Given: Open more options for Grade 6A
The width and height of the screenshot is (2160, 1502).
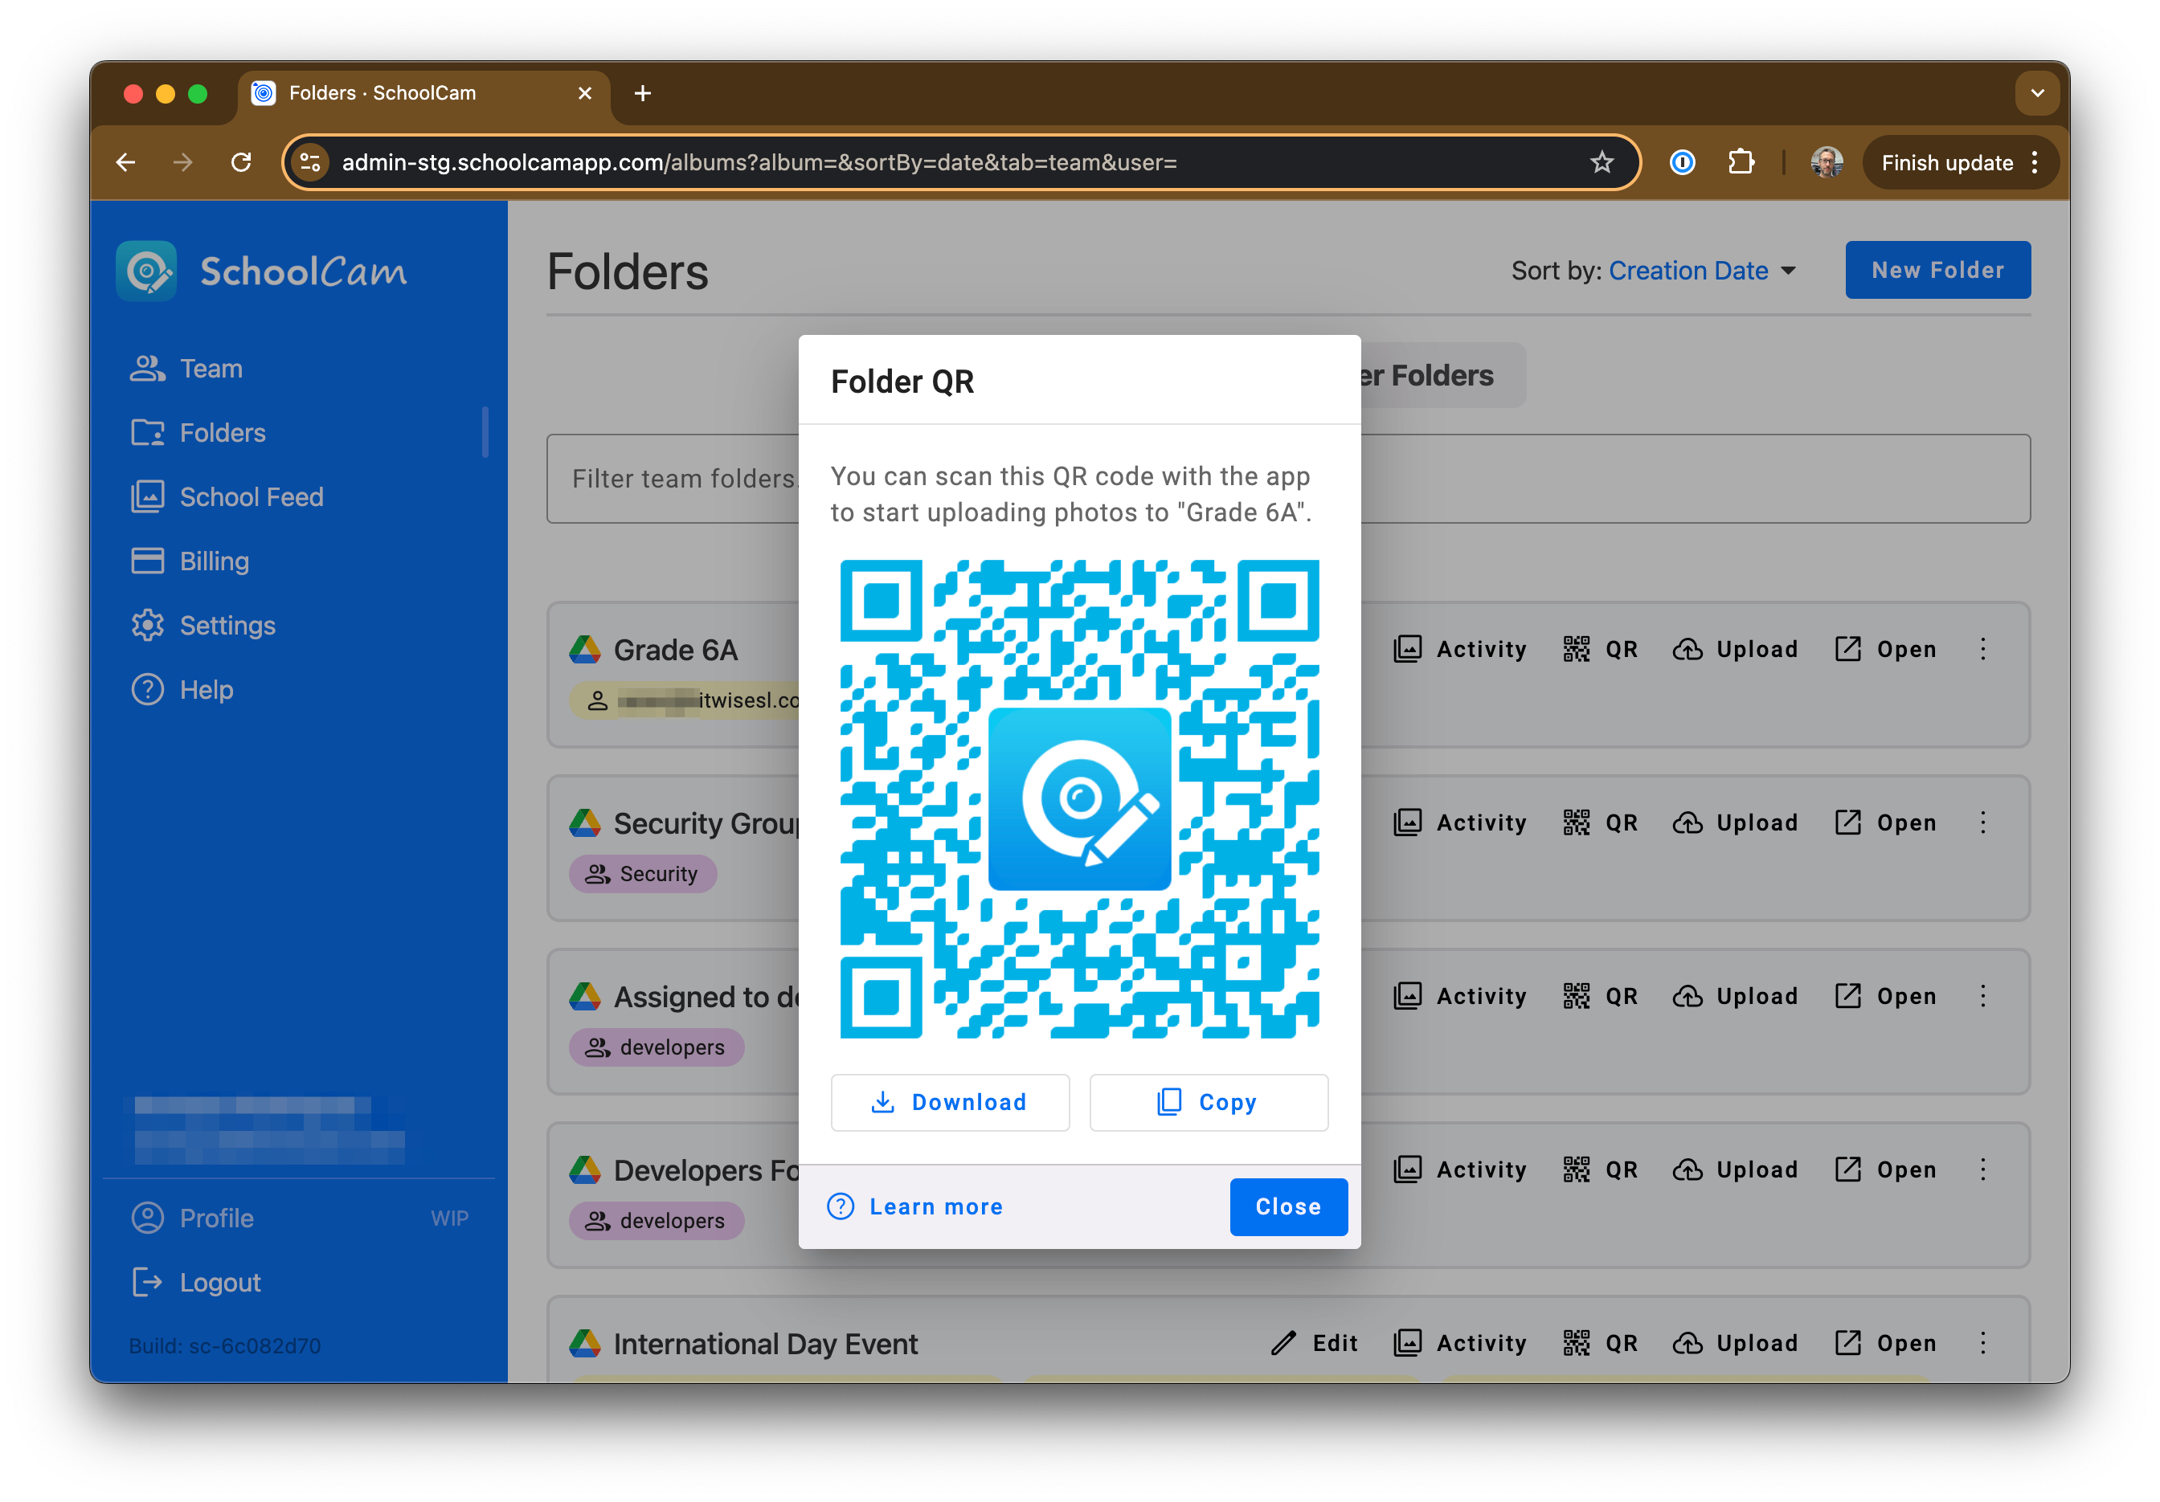Looking at the screenshot, I should click(x=1983, y=650).
